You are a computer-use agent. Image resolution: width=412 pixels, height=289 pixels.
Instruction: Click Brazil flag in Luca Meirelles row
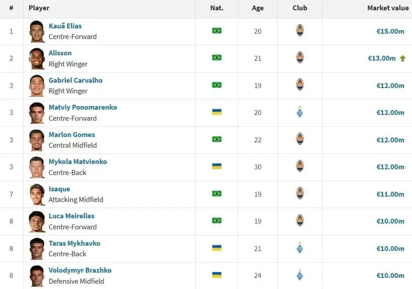217,220
